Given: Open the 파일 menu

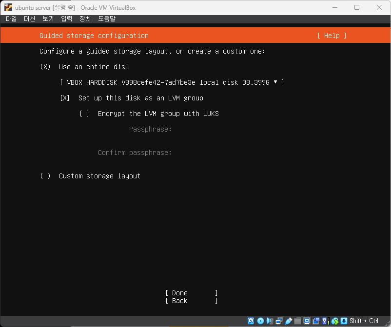Looking at the screenshot, I should pyautogui.click(x=11, y=19).
